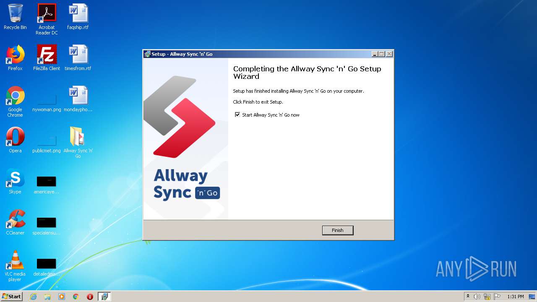The width and height of the screenshot is (537, 302).
Task: Close the Setup wizard window
Action: pos(389,54)
